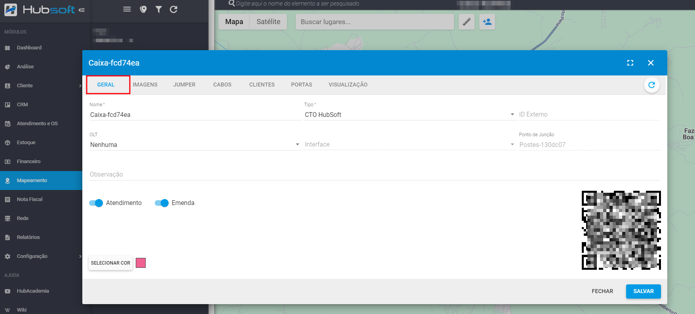Viewport: 695px width, 314px height.
Task: Click SELECIONAR COR button
Action: pyautogui.click(x=110, y=263)
